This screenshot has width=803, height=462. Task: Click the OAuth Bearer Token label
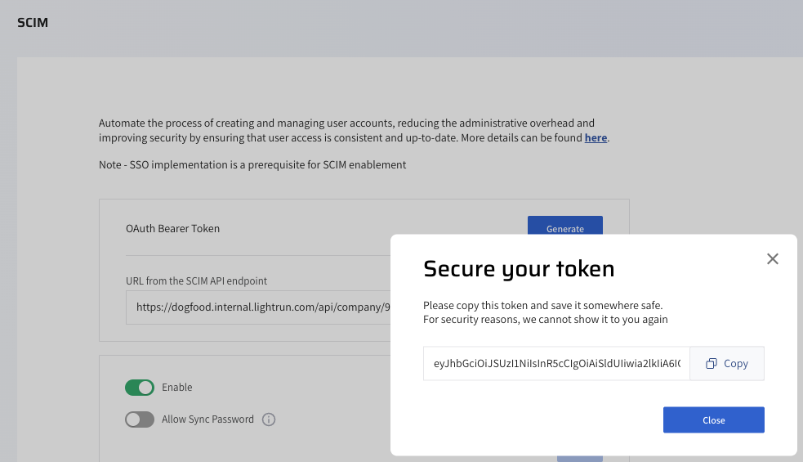(172, 229)
